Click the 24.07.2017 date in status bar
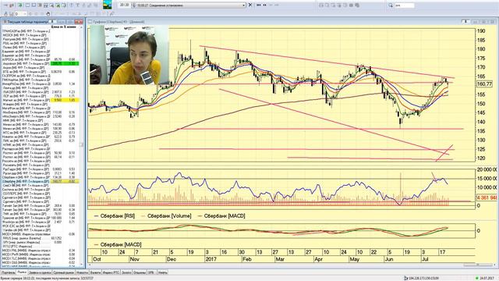This screenshot has width=499, height=281. 487,279
